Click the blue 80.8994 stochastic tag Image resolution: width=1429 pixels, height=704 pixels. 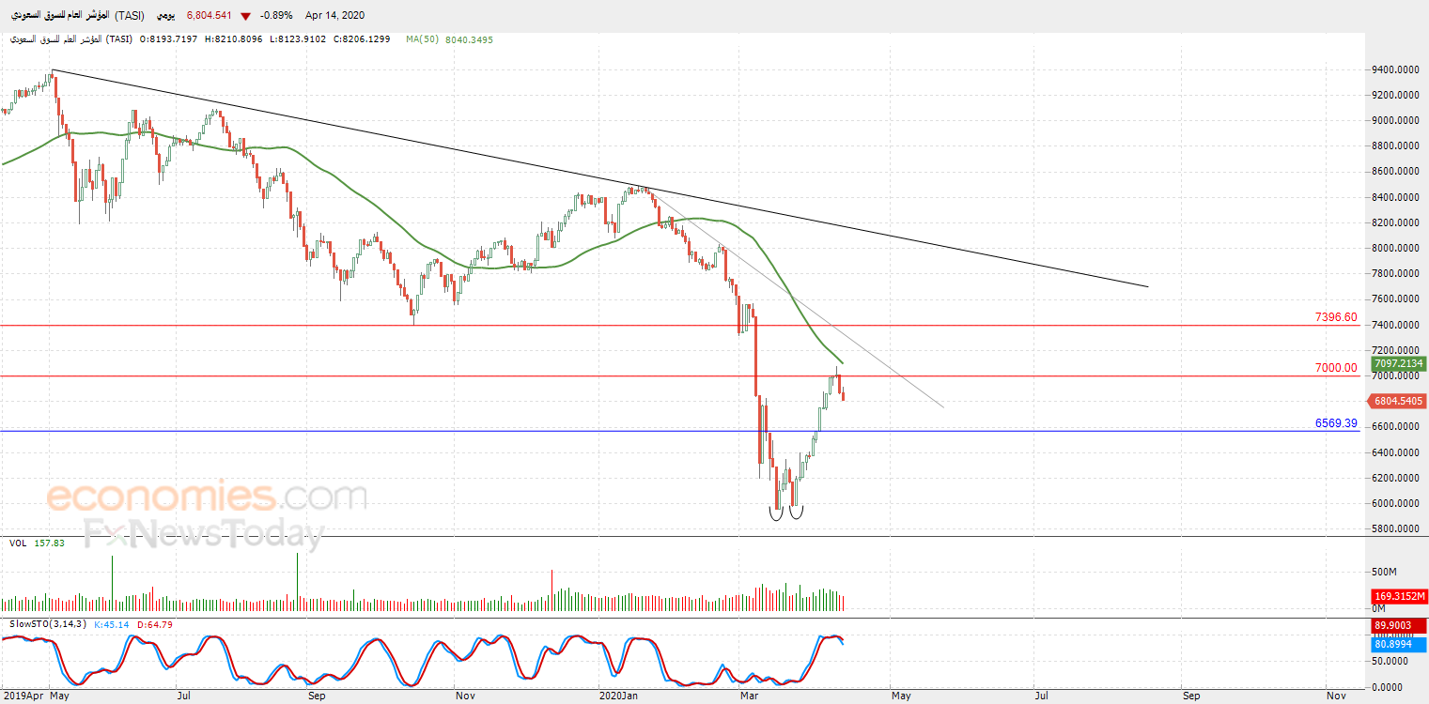click(x=1398, y=644)
